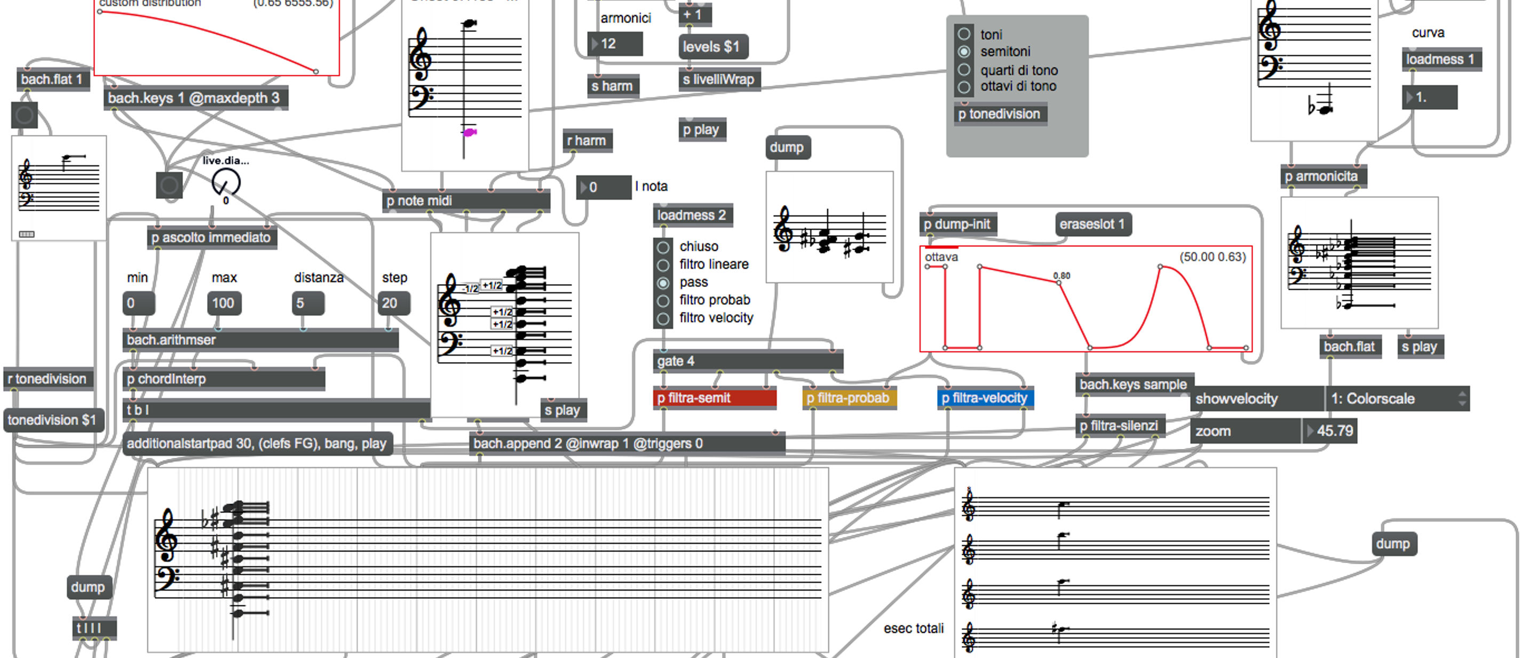
Task: Click the 'distanza' value box 5
Action: pos(308,303)
